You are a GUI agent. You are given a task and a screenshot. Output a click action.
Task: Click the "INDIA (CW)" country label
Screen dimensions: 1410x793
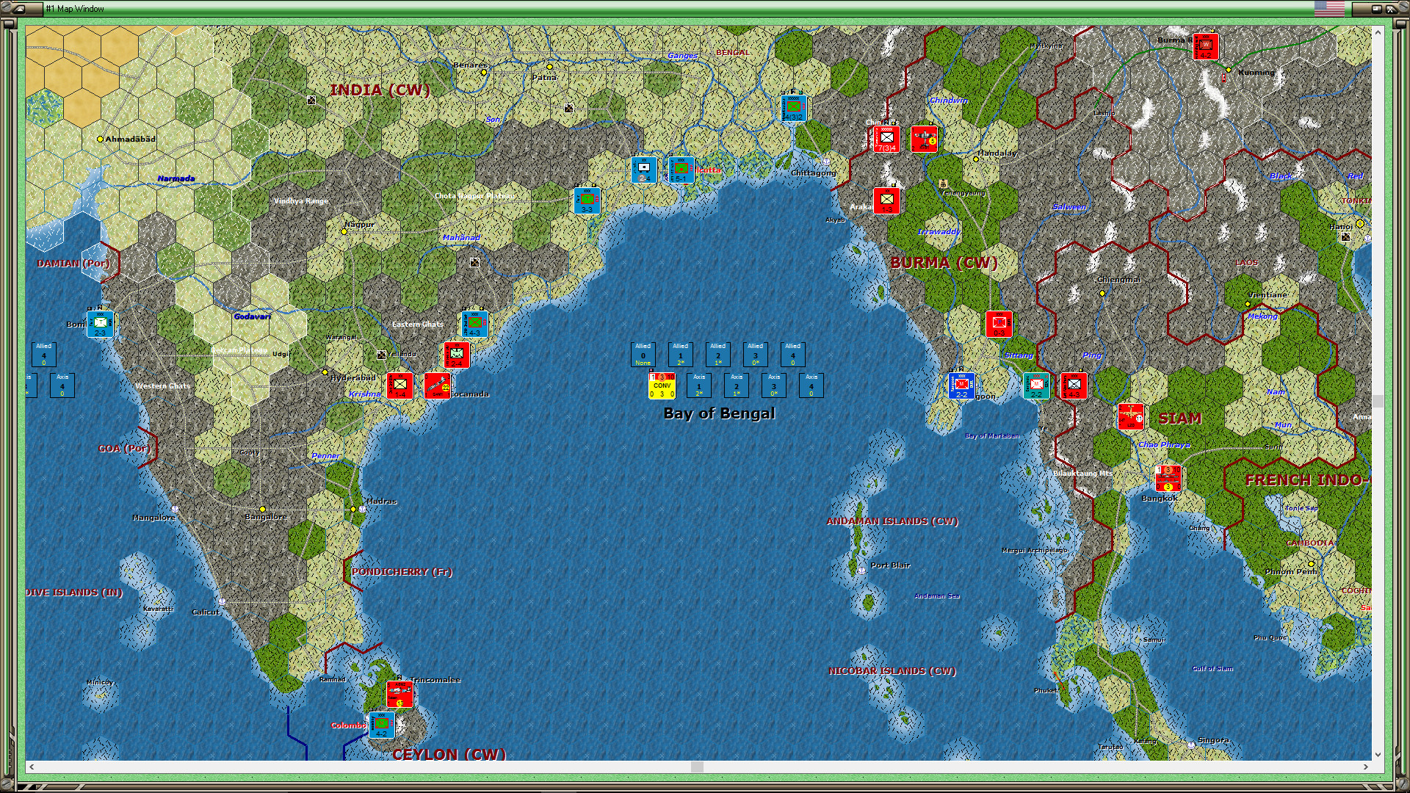click(380, 90)
